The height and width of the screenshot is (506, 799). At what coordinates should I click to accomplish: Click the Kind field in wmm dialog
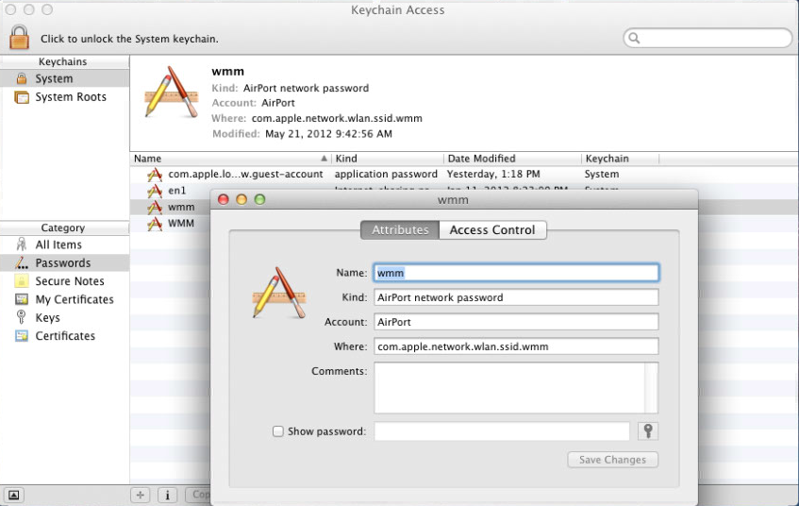516,297
